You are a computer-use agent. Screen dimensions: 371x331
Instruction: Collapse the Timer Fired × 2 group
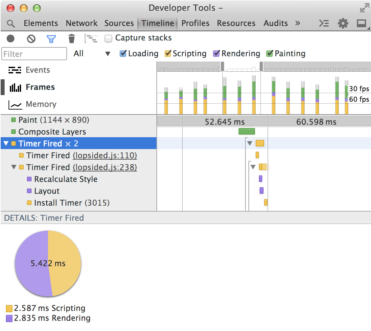[6, 143]
